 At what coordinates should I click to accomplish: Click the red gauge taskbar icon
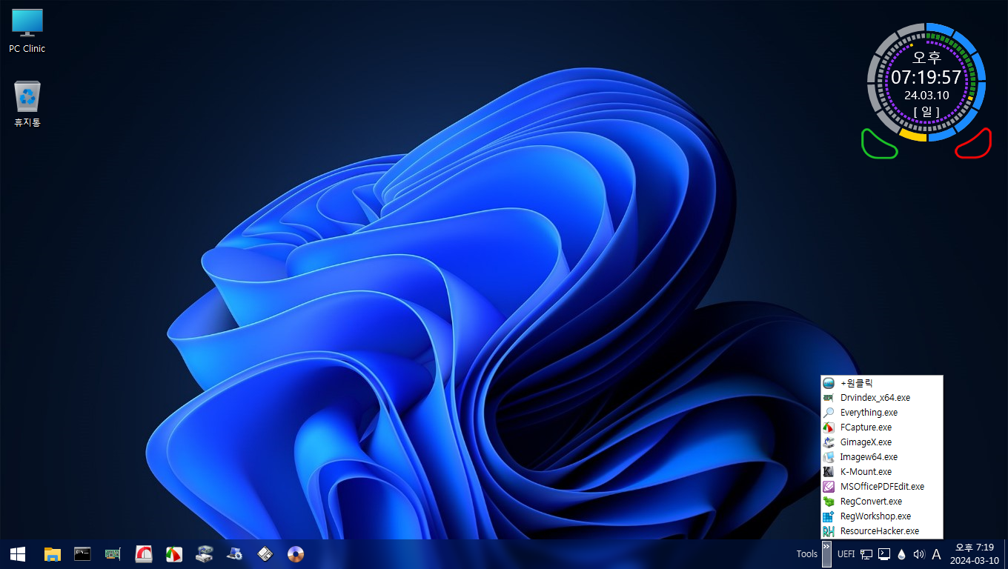pos(144,553)
